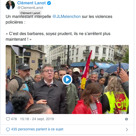Screen dimensions: 136x136
Task: Click the red flag in the video thumbnail
Action: tap(86, 69)
